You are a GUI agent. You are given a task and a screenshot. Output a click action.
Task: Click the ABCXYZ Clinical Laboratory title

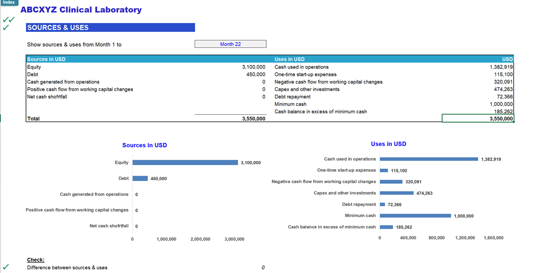pyautogui.click(x=81, y=10)
